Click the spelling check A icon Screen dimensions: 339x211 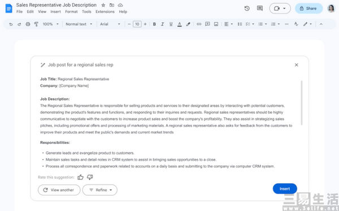[296, 24]
